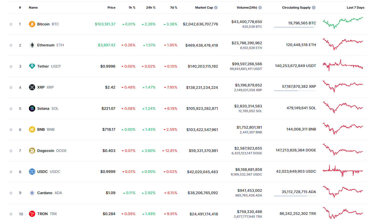377x224 pixels.
Task: Toggle Solana's watchlist star
Action: (x=11, y=108)
